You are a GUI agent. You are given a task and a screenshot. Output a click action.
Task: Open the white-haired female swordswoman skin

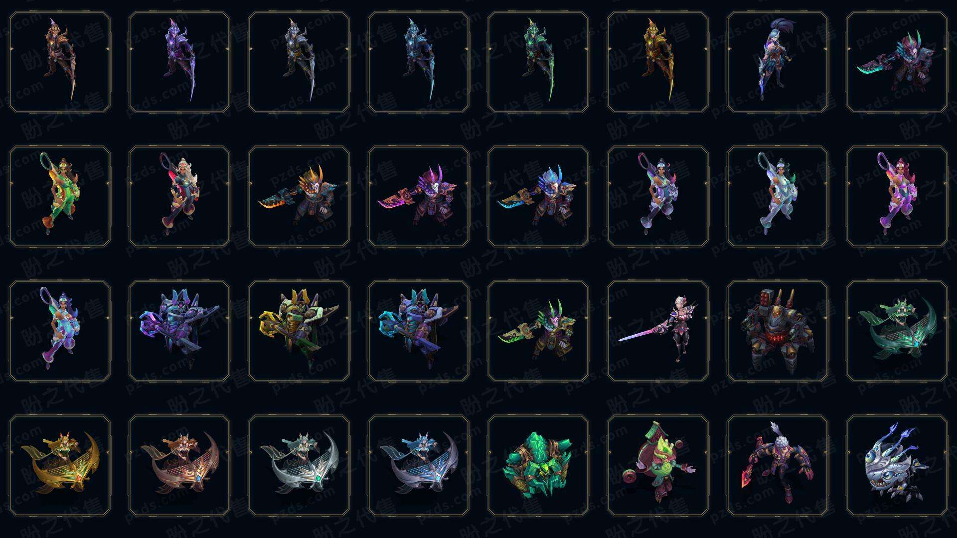coord(658,331)
